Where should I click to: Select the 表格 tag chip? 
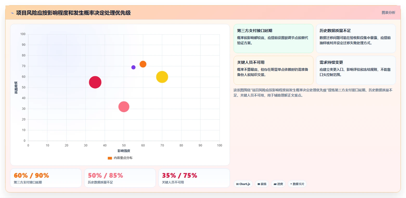click(x=262, y=184)
